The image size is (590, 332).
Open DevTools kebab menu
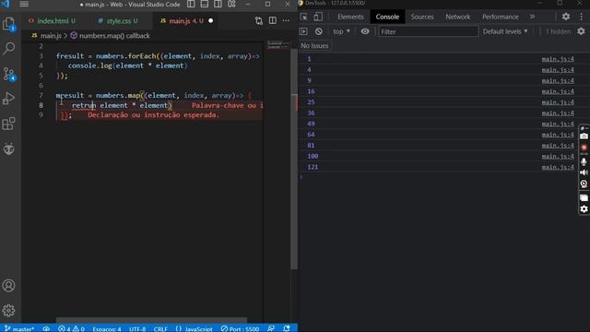coord(582,17)
